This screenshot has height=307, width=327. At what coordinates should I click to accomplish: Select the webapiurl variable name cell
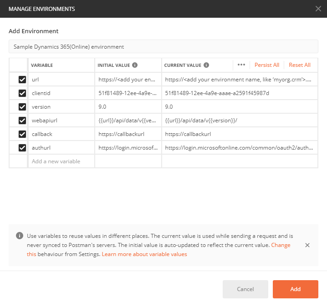(61, 121)
